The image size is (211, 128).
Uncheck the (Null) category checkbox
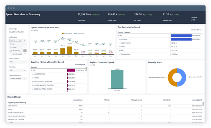11,47
